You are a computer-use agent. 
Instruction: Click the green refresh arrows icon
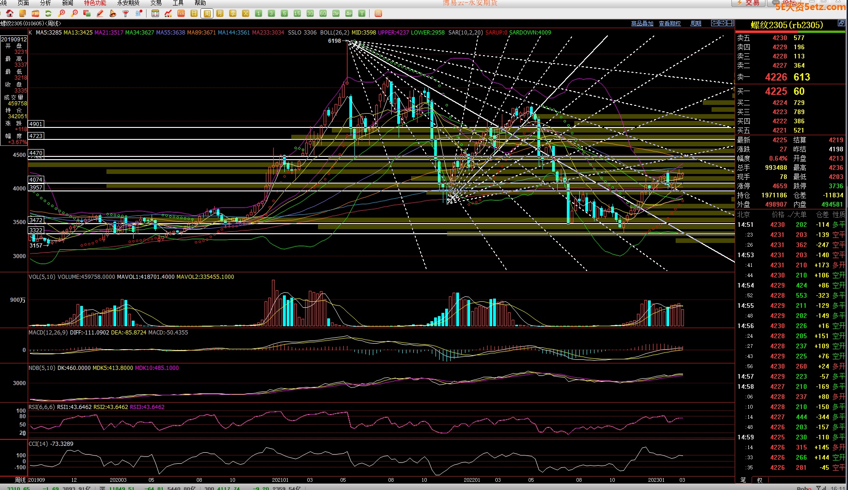pos(48,13)
